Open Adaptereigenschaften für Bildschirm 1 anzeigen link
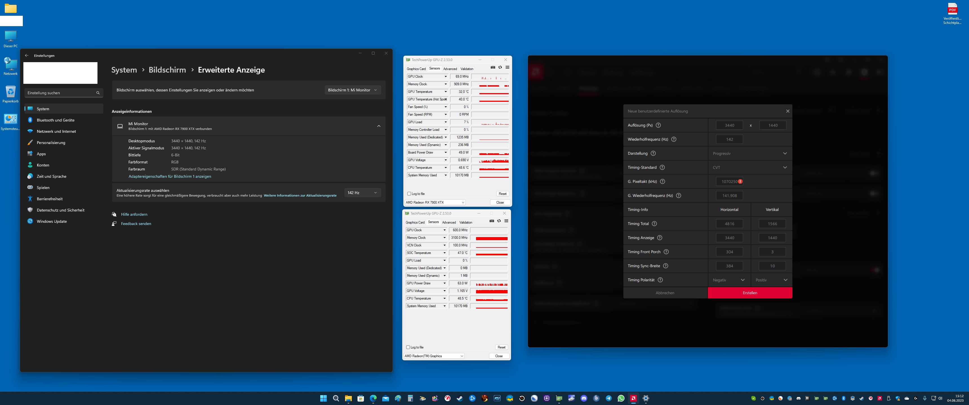Viewport: 969px width, 405px height. pyautogui.click(x=170, y=177)
